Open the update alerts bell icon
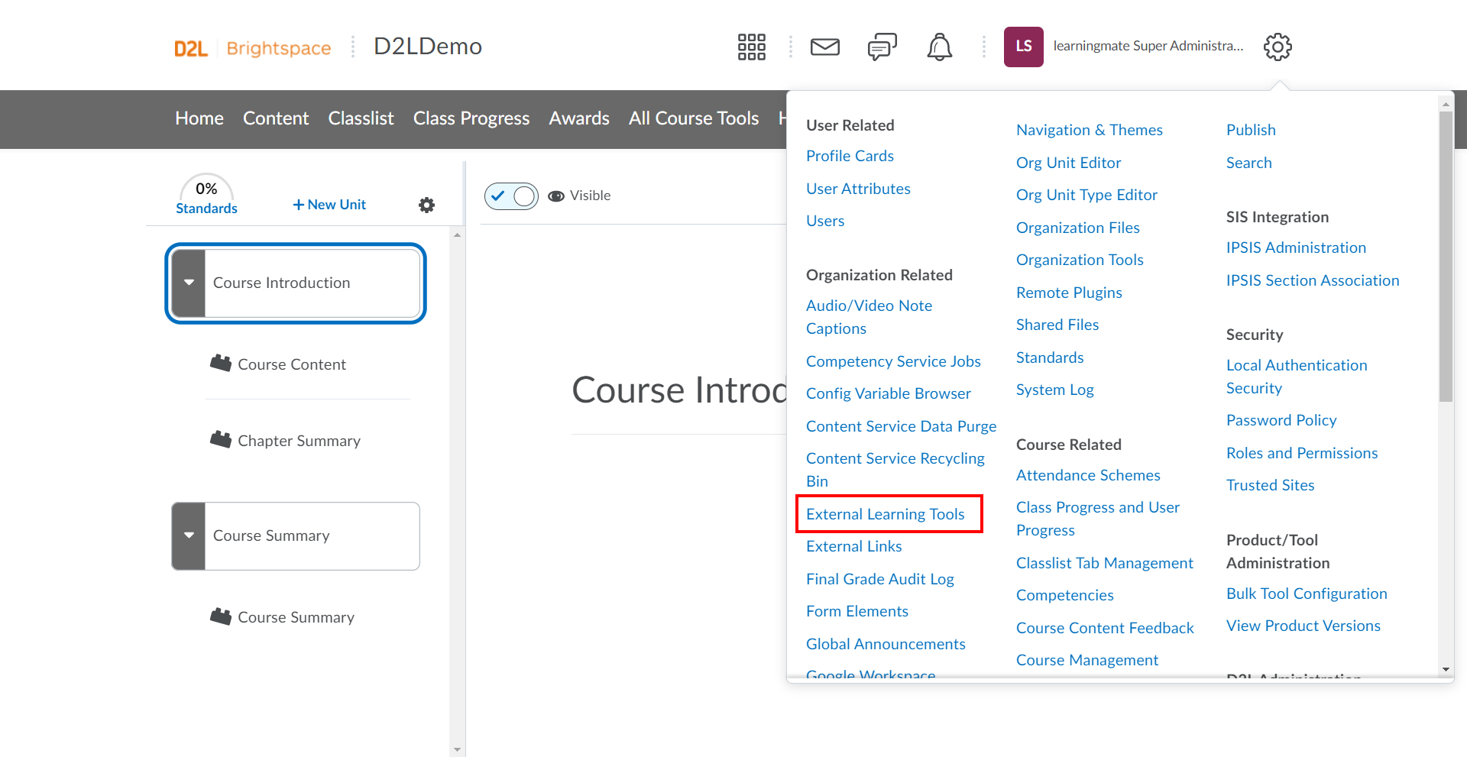 tap(940, 47)
